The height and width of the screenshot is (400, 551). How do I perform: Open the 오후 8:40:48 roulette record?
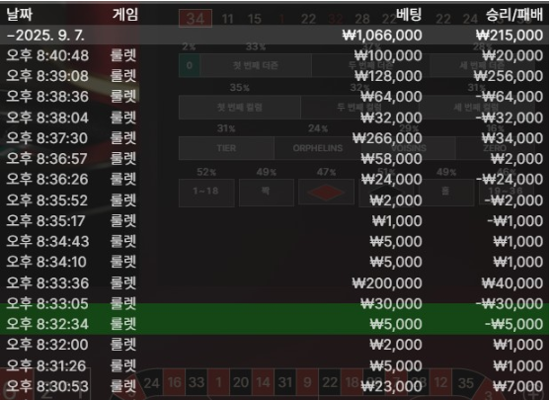point(275,55)
